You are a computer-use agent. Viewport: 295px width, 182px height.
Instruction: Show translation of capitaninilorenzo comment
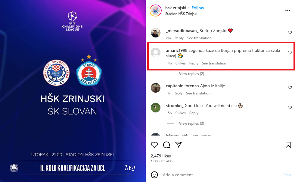(198, 93)
